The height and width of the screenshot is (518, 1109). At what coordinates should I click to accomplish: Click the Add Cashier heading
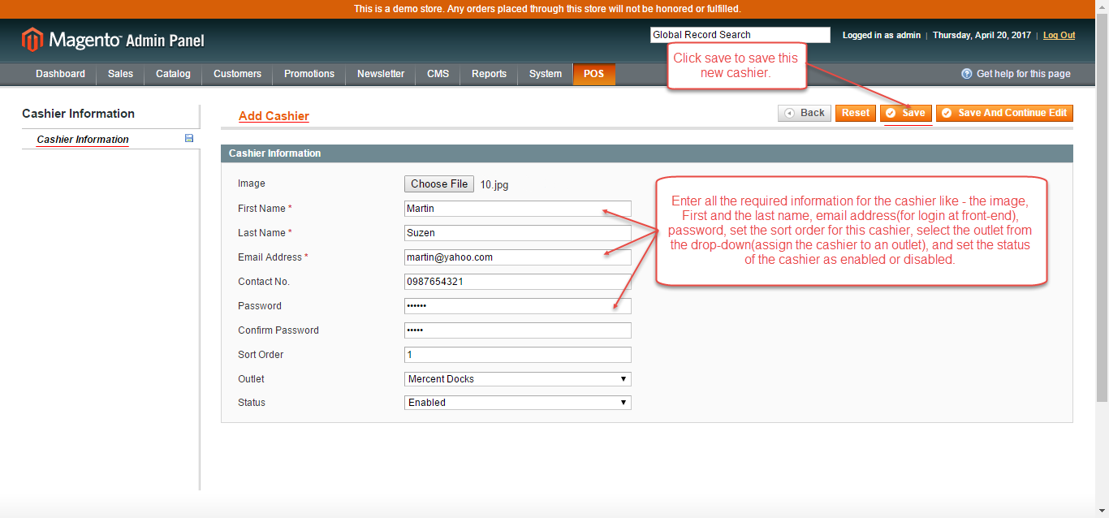point(274,116)
